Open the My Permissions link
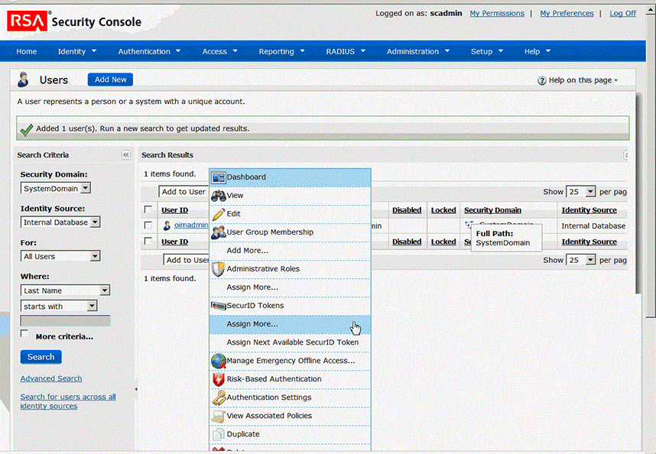This screenshot has width=656, height=454. (x=497, y=14)
